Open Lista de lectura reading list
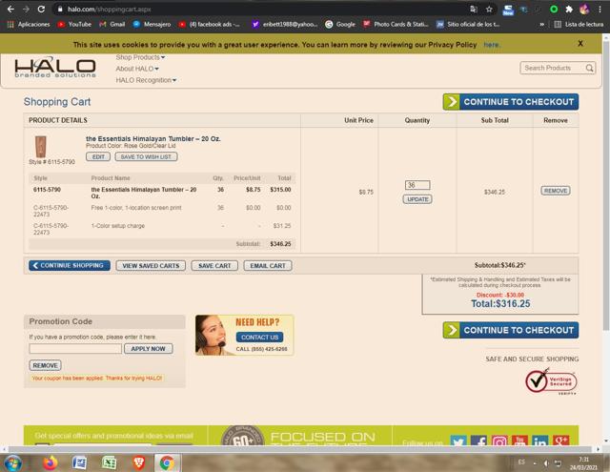This screenshot has width=610, height=472. pyautogui.click(x=579, y=24)
